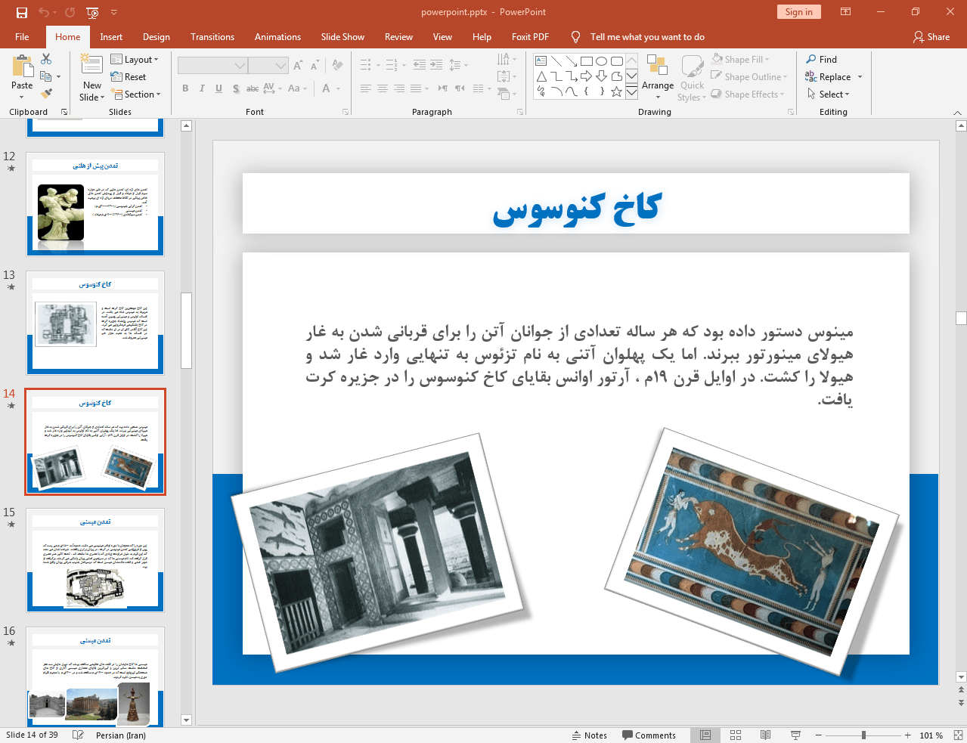967x743 pixels.
Task: Switch to the Design tab
Action: point(157,36)
